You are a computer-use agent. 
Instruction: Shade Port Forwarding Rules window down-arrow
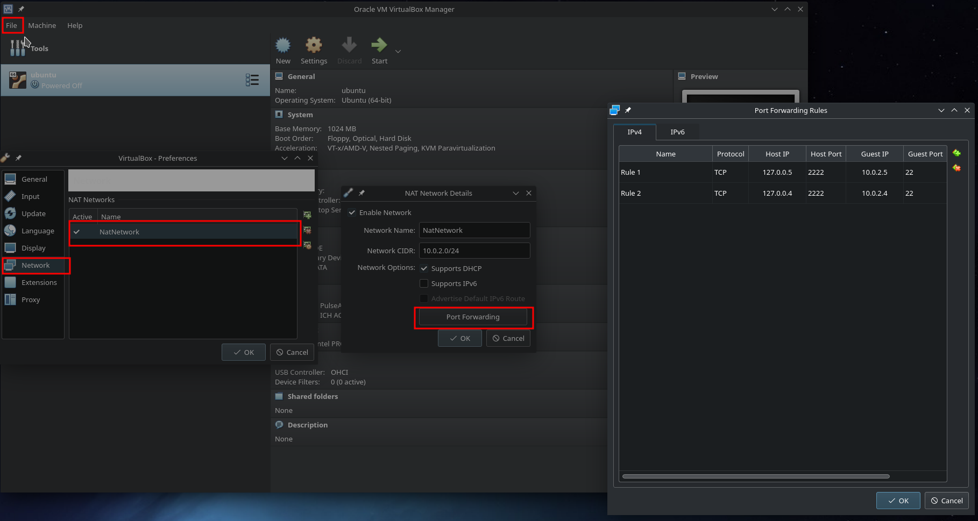click(x=941, y=110)
